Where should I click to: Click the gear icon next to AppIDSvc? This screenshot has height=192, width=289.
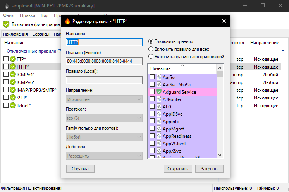[x=159, y=114]
